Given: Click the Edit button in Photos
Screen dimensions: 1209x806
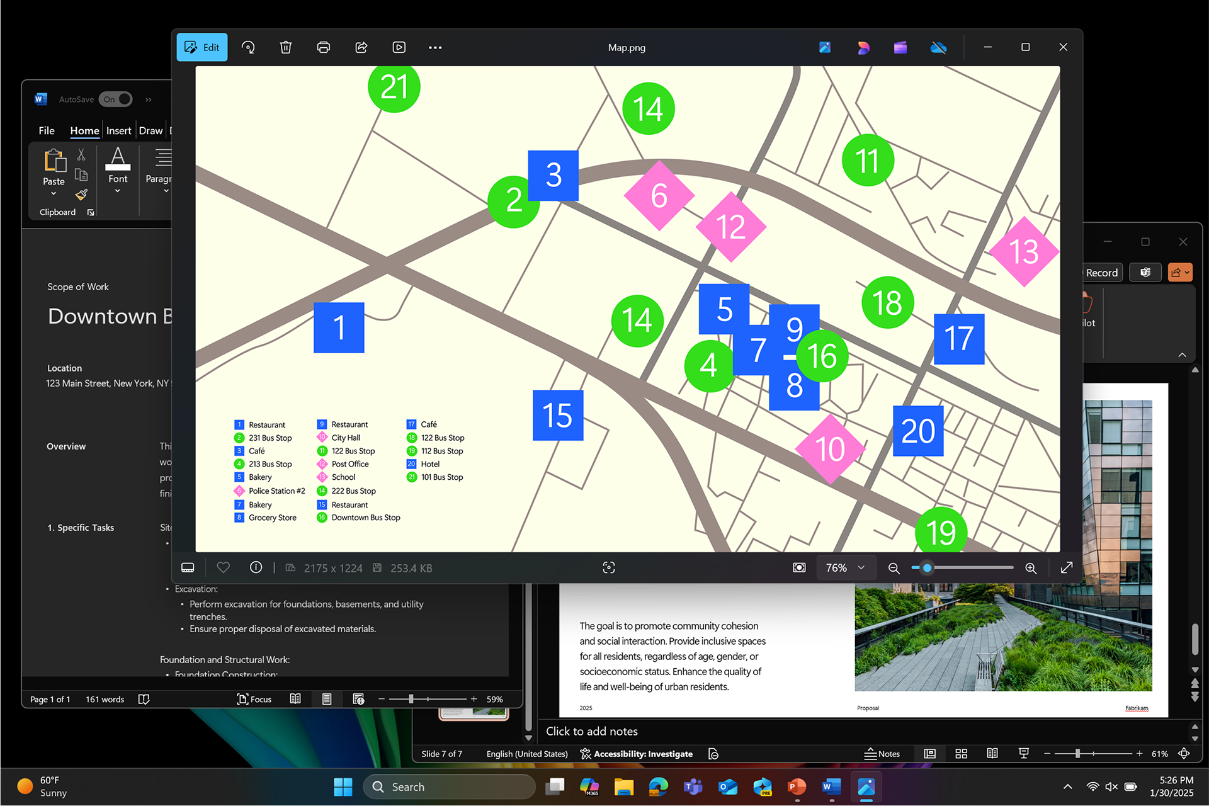Looking at the screenshot, I should pyautogui.click(x=202, y=47).
